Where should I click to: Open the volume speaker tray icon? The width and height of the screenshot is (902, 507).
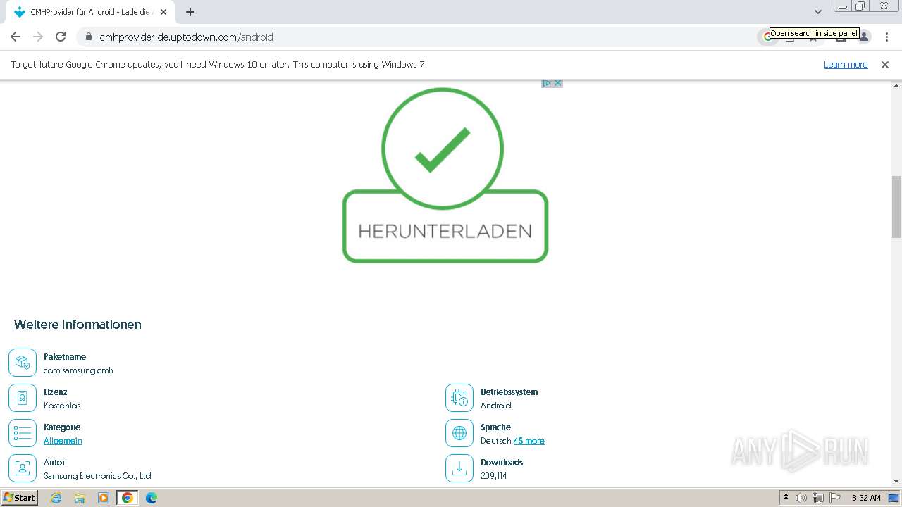801,498
